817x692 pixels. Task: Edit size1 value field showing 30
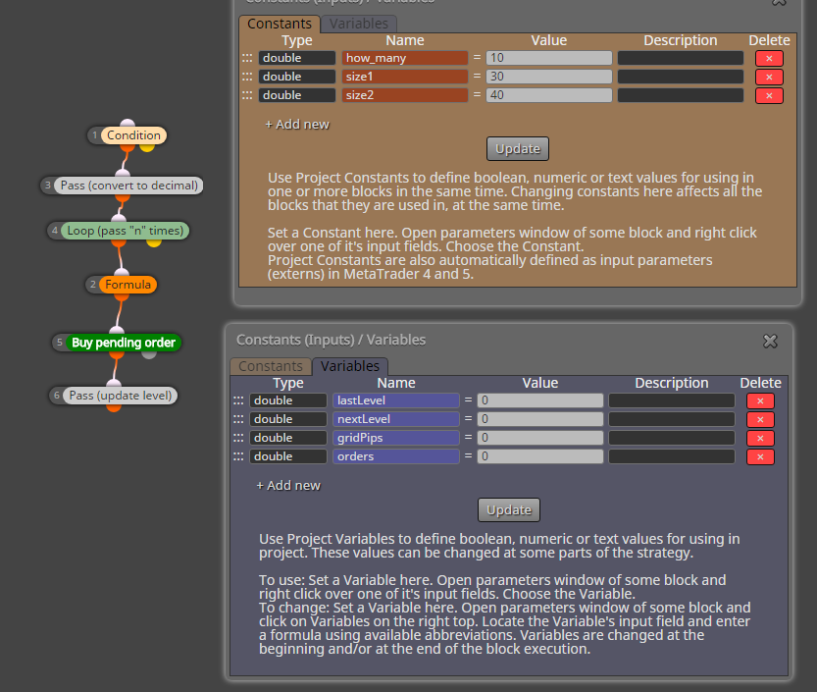coord(549,77)
